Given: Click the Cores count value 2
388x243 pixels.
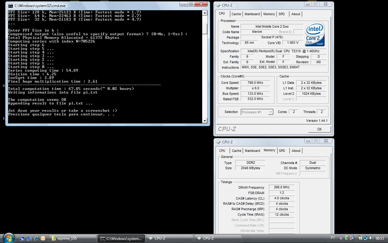Looking at the screenshot, I should [293, 112].
